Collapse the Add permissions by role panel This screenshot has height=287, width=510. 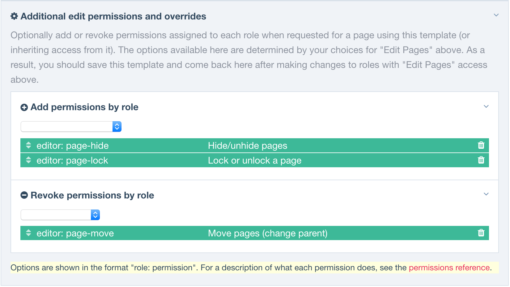486,106
